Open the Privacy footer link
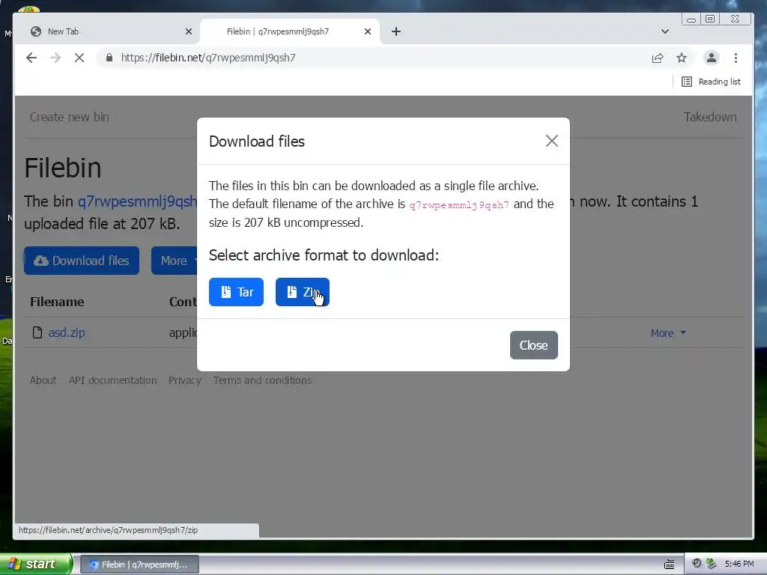This screenshot has height=575, width=767. point(185,380)
